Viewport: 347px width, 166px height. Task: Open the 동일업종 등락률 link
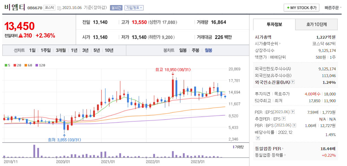coord(270,155)
